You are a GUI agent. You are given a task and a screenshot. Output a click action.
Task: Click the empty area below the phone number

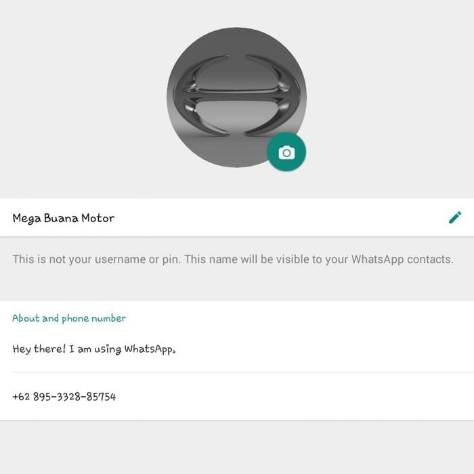[x=237, y=447]
